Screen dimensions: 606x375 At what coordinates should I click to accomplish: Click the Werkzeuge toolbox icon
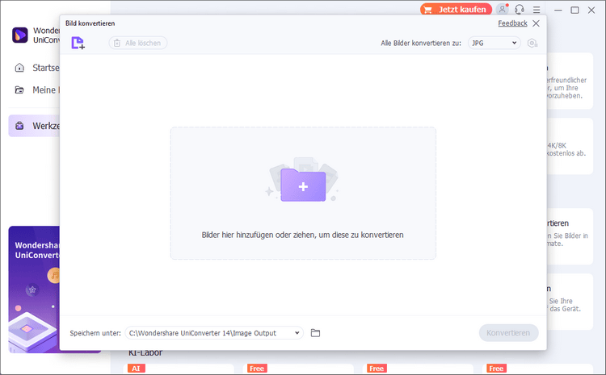pyautogui.click(x=19, y=126)
